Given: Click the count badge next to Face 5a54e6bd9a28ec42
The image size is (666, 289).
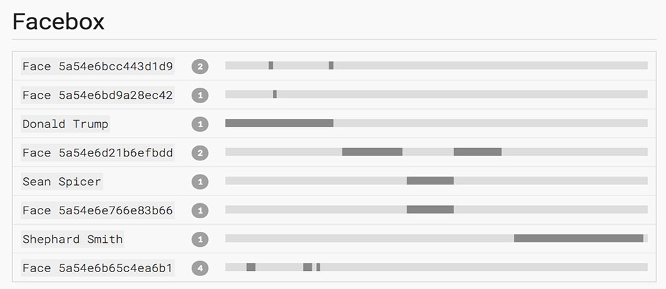Looking at the screenshot, I should 200,95.
